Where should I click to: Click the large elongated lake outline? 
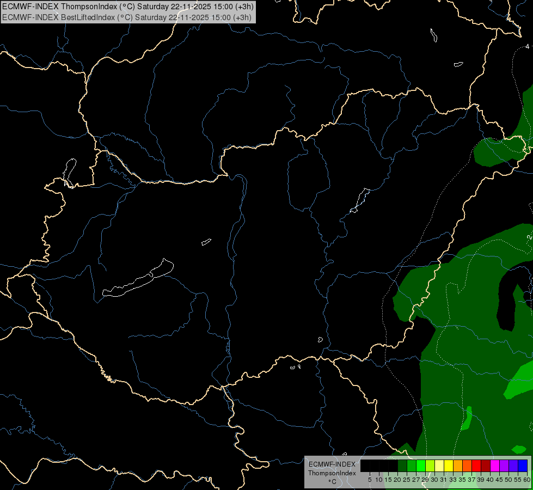pos(138,279)
